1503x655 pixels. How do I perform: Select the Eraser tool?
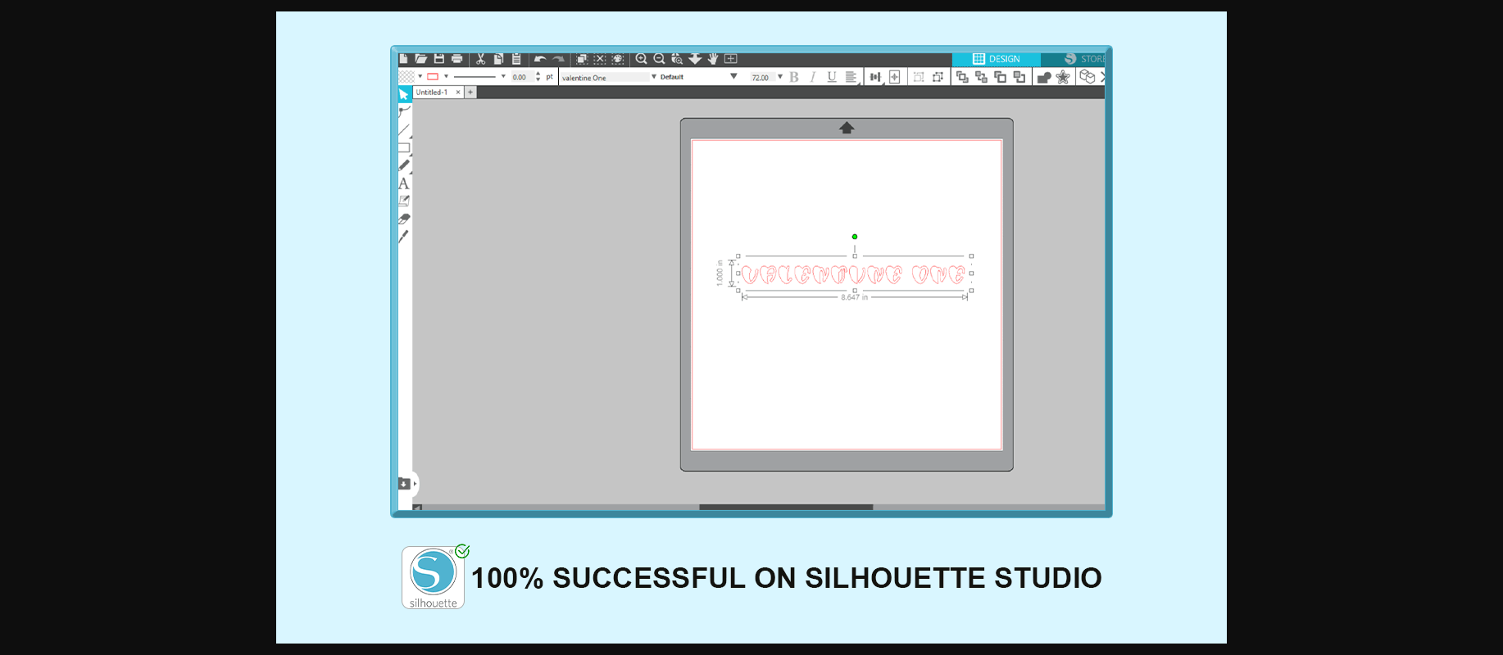pyautogui.click(x=404, y=219)
